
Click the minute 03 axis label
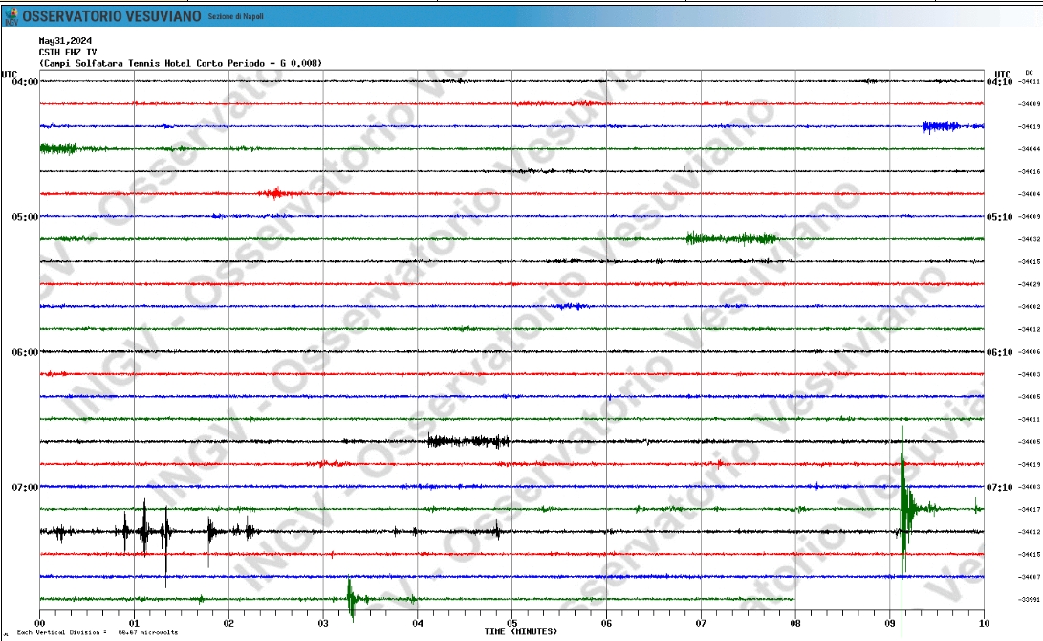323,624
